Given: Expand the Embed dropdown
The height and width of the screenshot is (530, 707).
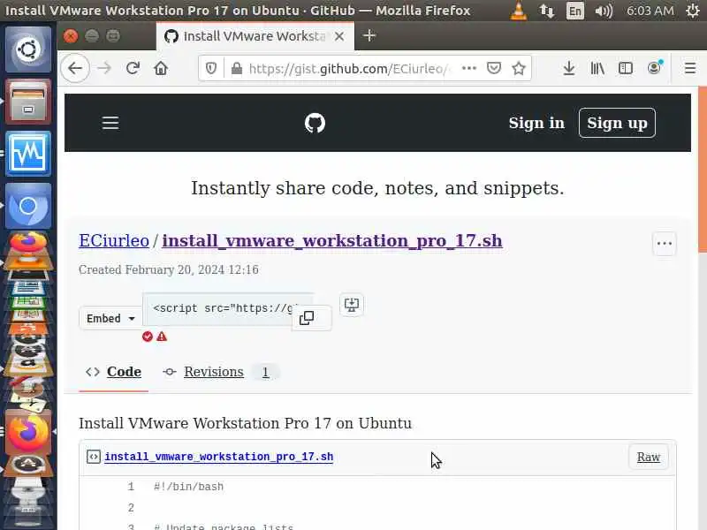Looking at the screenshot, I should [x=111, y=318].
